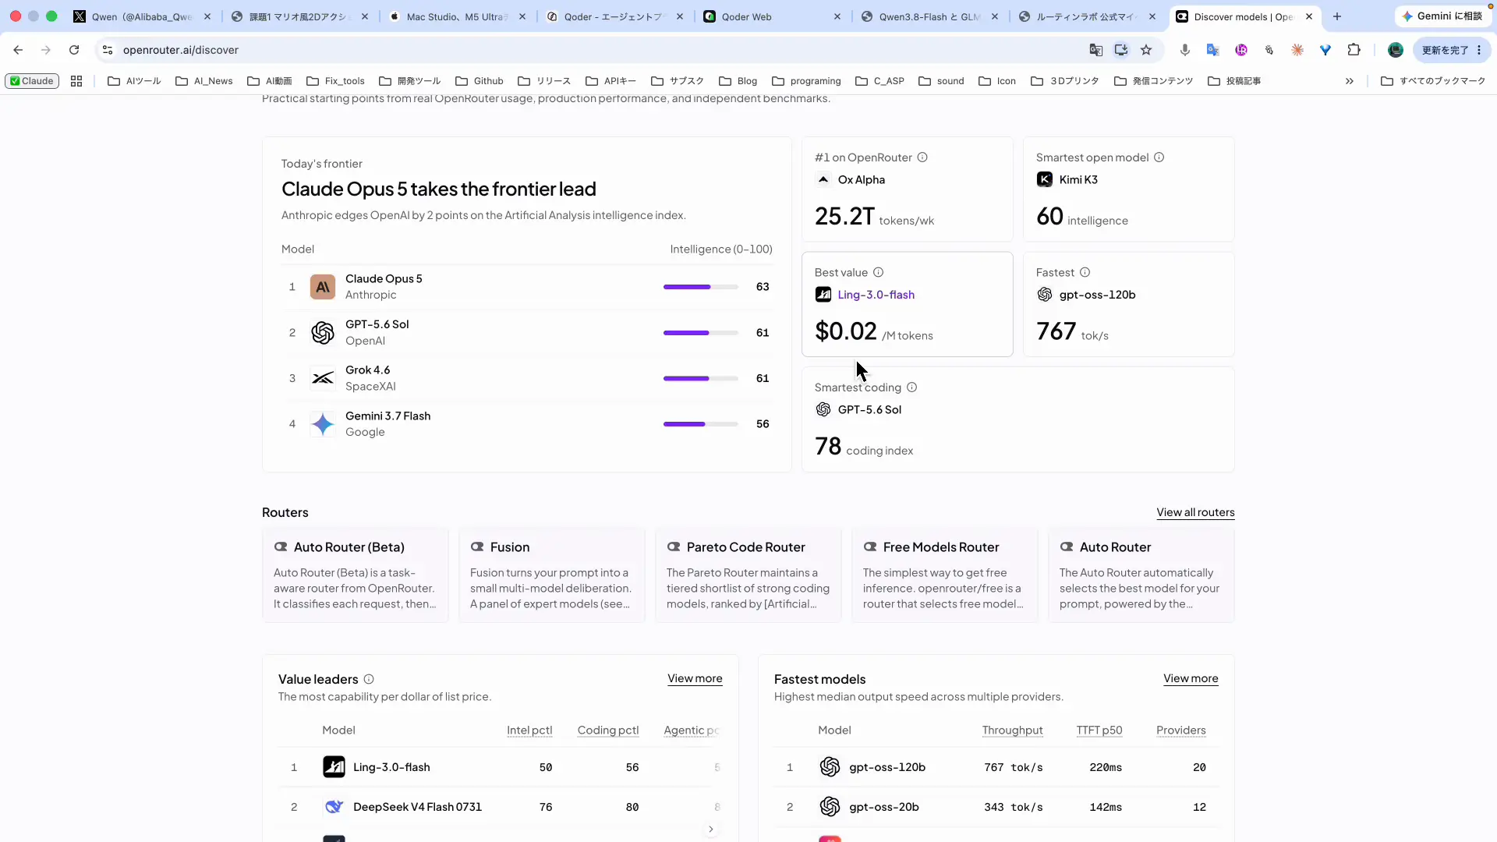Open the translate page icon in address bar
The height and width of the screenshot is (842, 1497).
(x=1096, y=50)
